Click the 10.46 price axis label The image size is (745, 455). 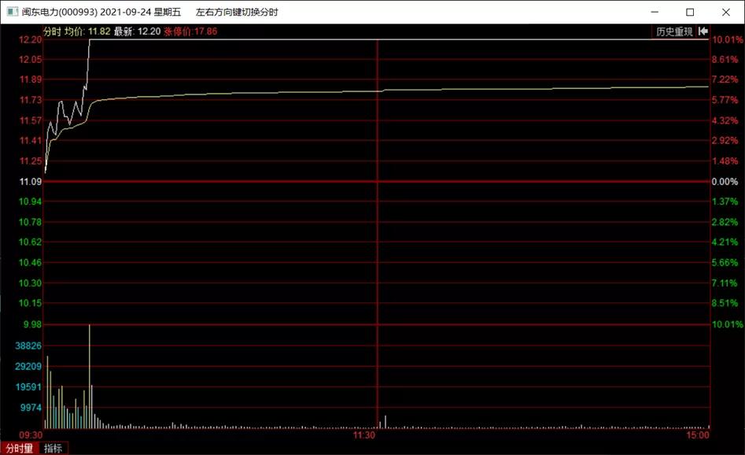coord(31,262)
